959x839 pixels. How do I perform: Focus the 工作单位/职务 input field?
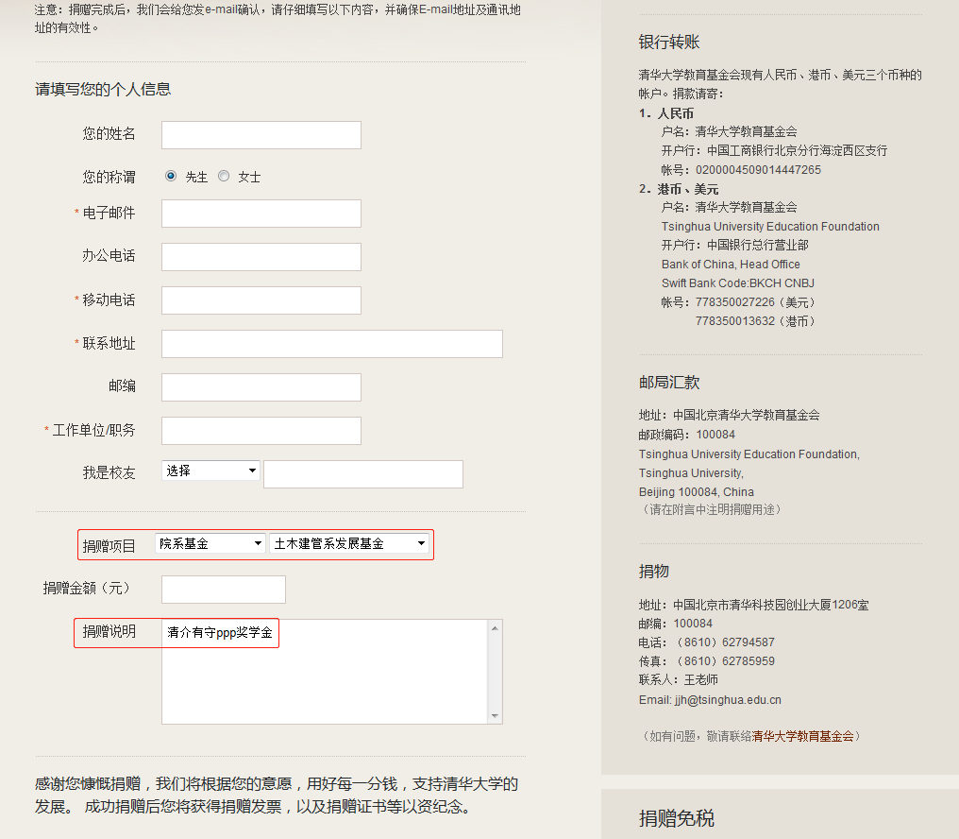tap(261, 431)
